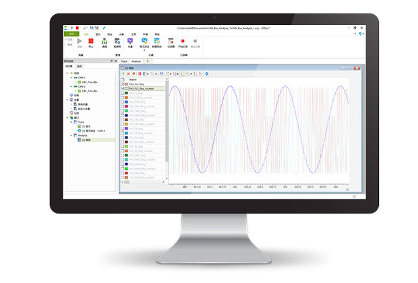Uncheck the PAS_FLS_Req signal checkbox
This screenshot has width=418, height=283.
point(122,84)
